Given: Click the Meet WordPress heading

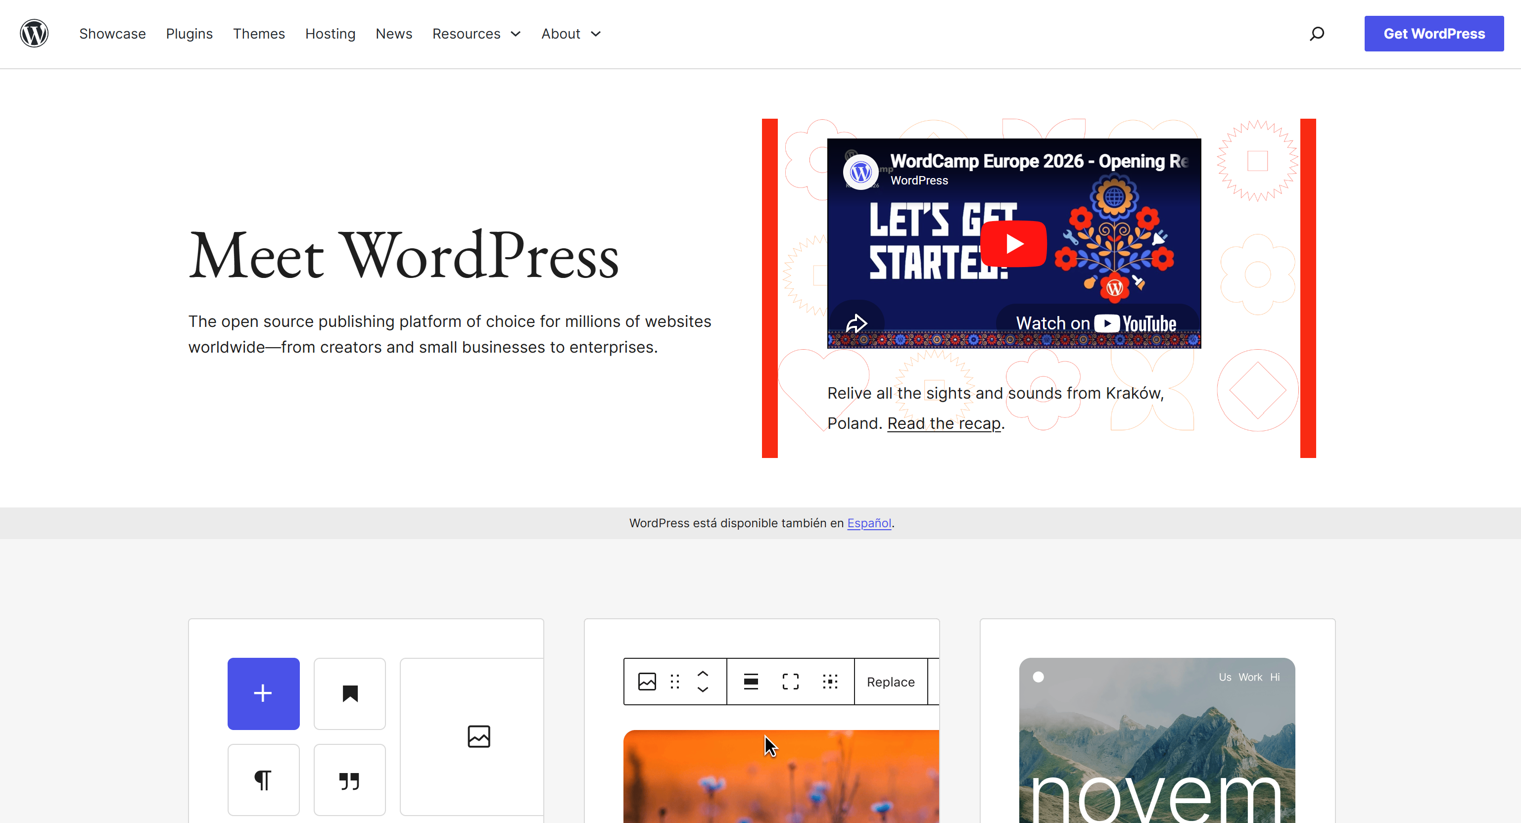Looking at the screenshot, I should coord(403,255).
